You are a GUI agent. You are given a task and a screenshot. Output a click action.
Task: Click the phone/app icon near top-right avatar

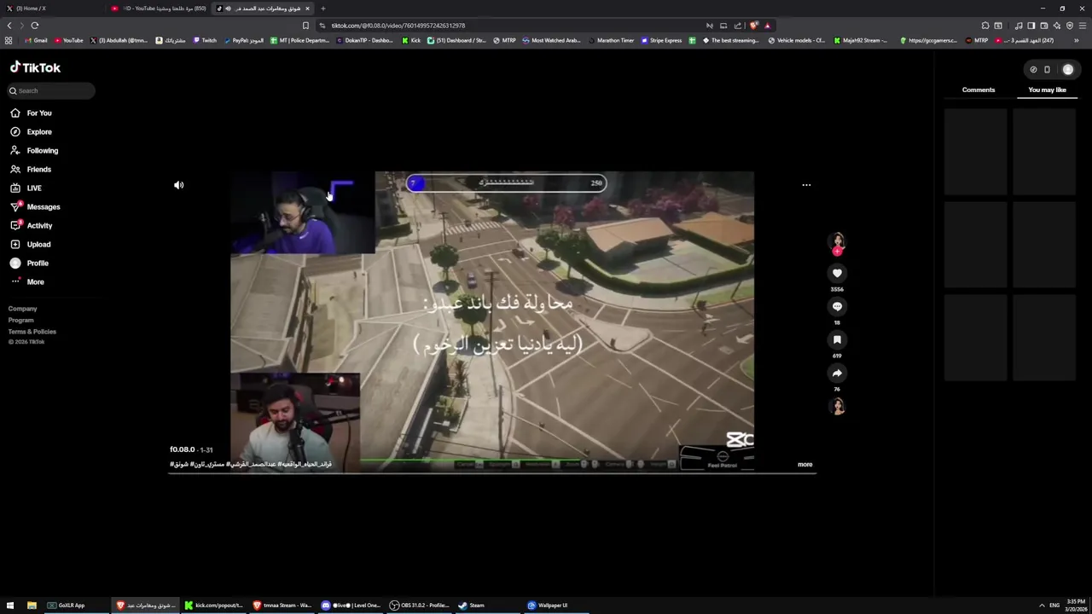point(1047,70)
